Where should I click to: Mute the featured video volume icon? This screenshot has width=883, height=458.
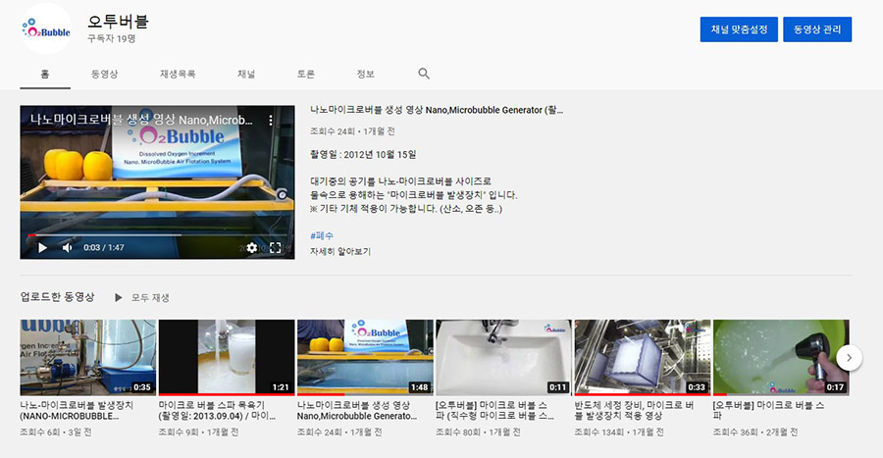click(x=67, y=247)
